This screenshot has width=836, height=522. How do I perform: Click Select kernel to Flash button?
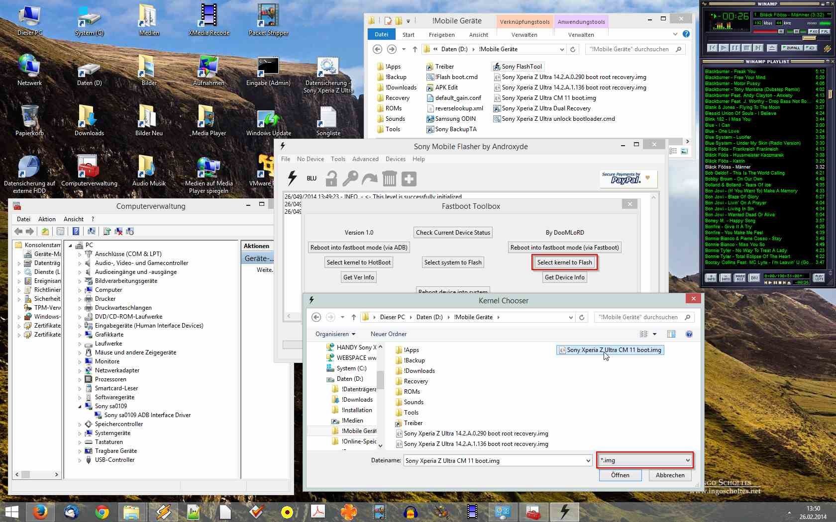pos(564,262)
